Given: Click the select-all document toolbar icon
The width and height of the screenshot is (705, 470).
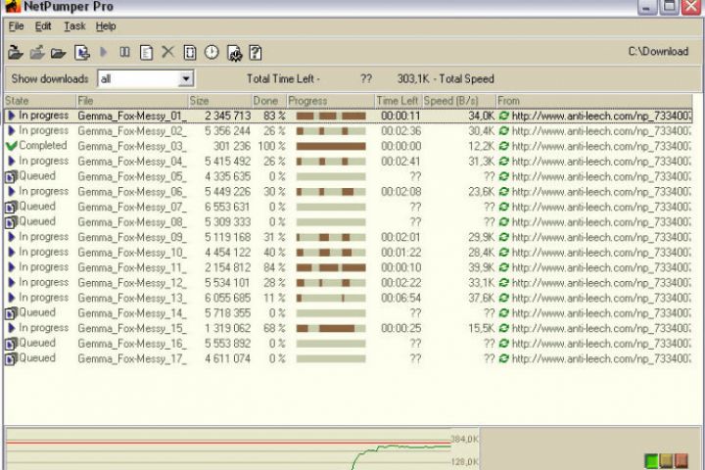Looking at the screenshot, I should [190, 53].
